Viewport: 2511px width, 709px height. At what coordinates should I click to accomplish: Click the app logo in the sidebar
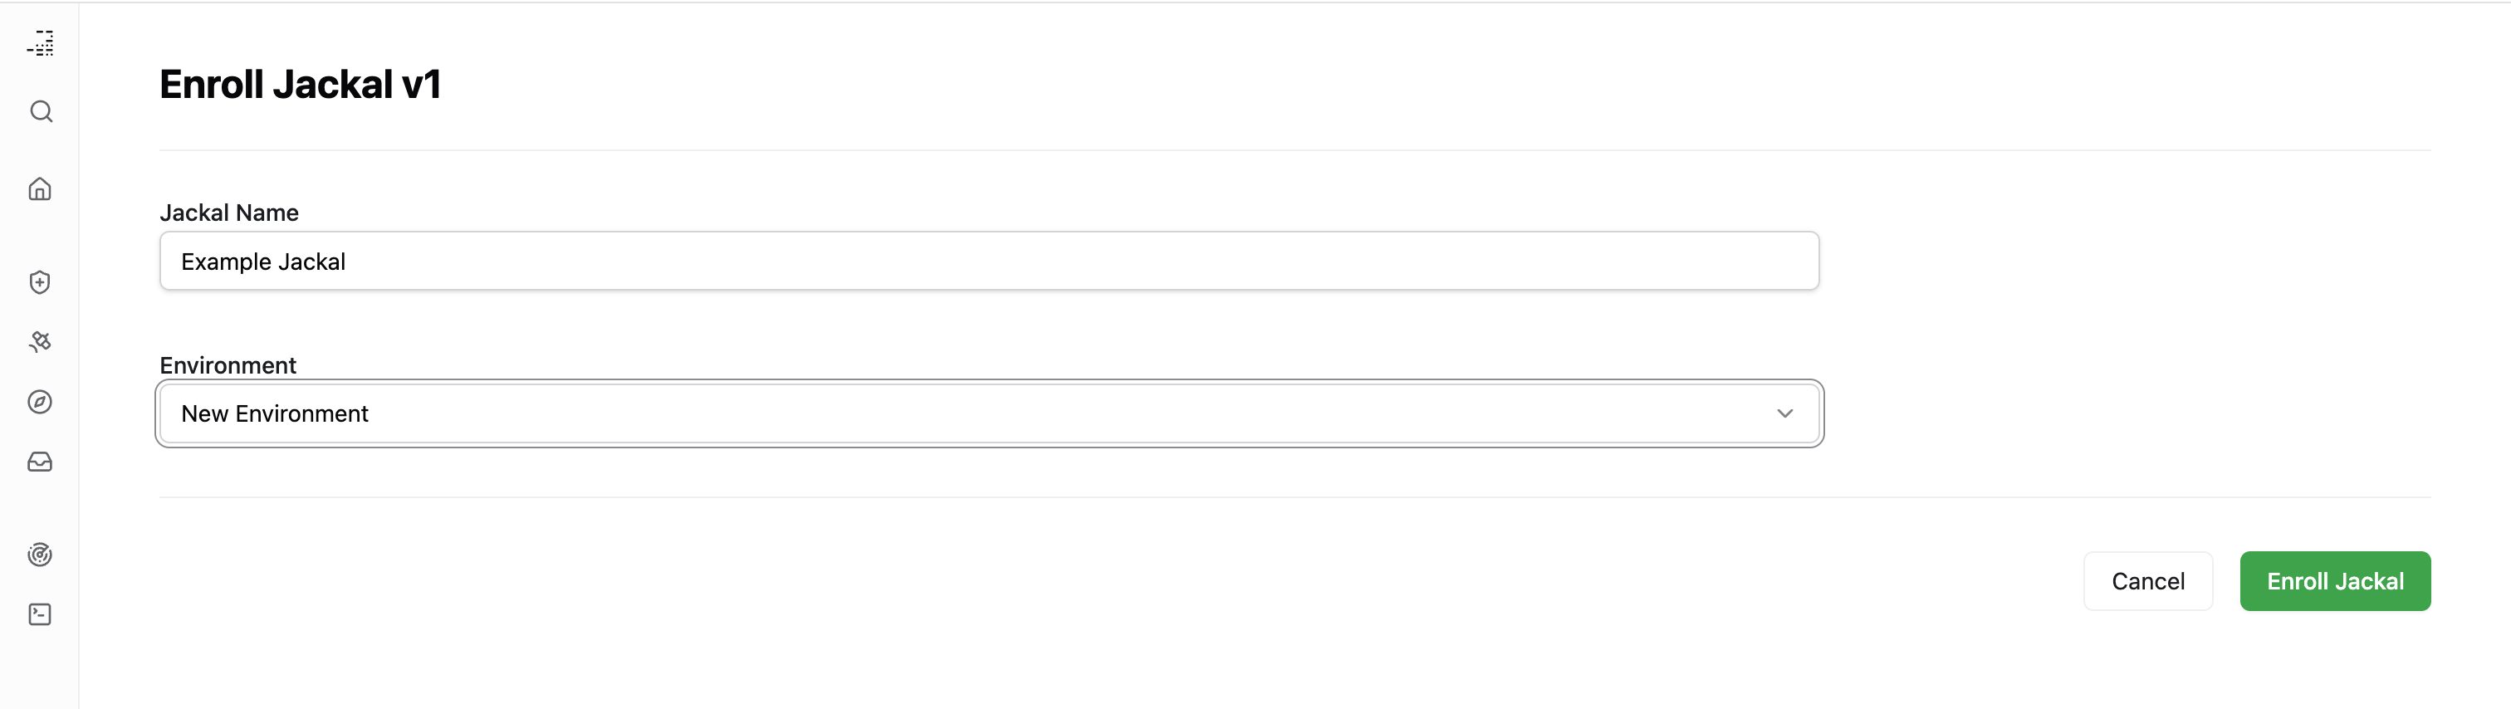click(x=40, y=43)
